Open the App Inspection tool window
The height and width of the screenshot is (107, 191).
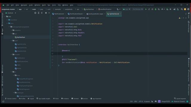point(96,99)
